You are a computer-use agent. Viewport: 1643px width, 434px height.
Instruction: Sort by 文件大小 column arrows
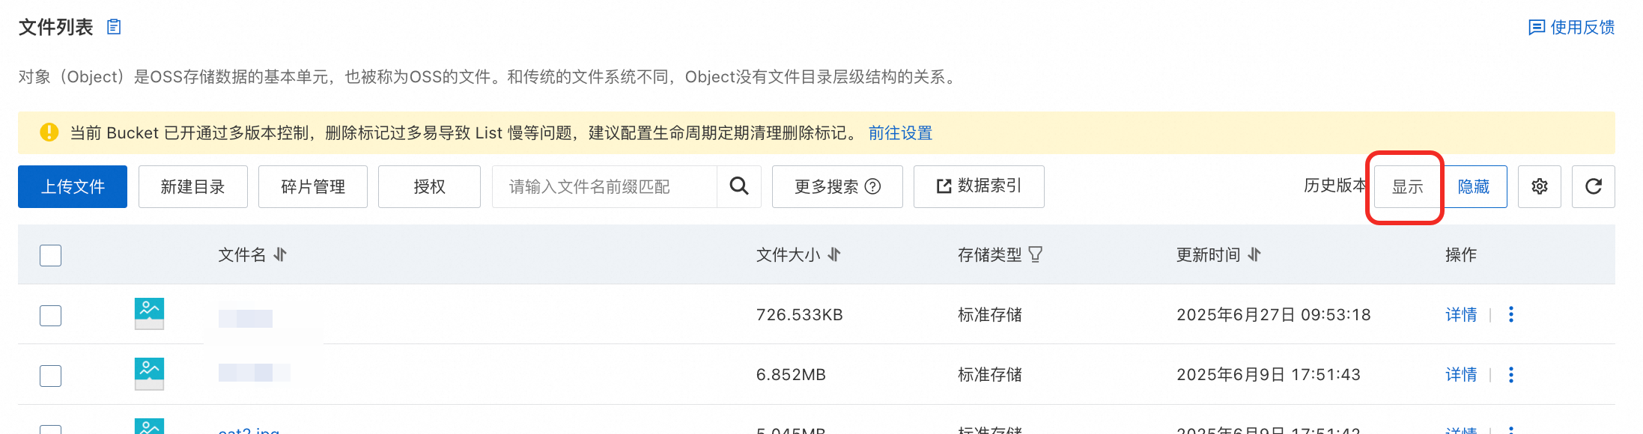(x=834, y=254)
